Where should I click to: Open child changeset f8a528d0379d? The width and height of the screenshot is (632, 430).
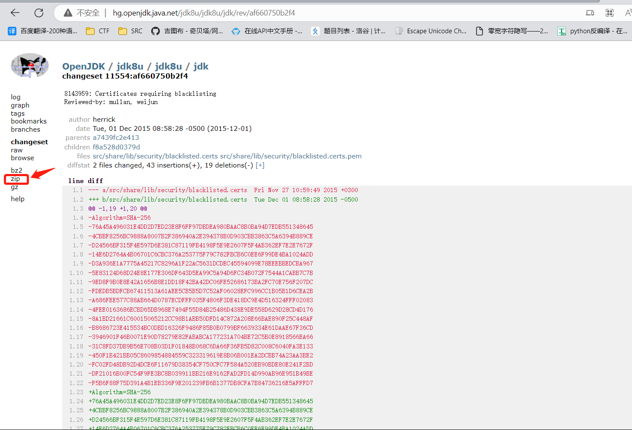pos(116,147)
